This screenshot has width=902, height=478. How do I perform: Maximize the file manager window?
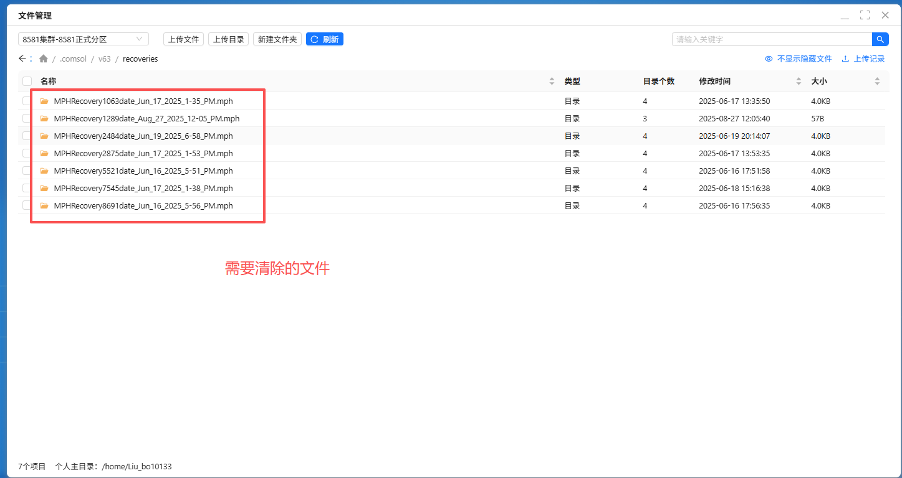pyautogui.click(x=865, y=15)
